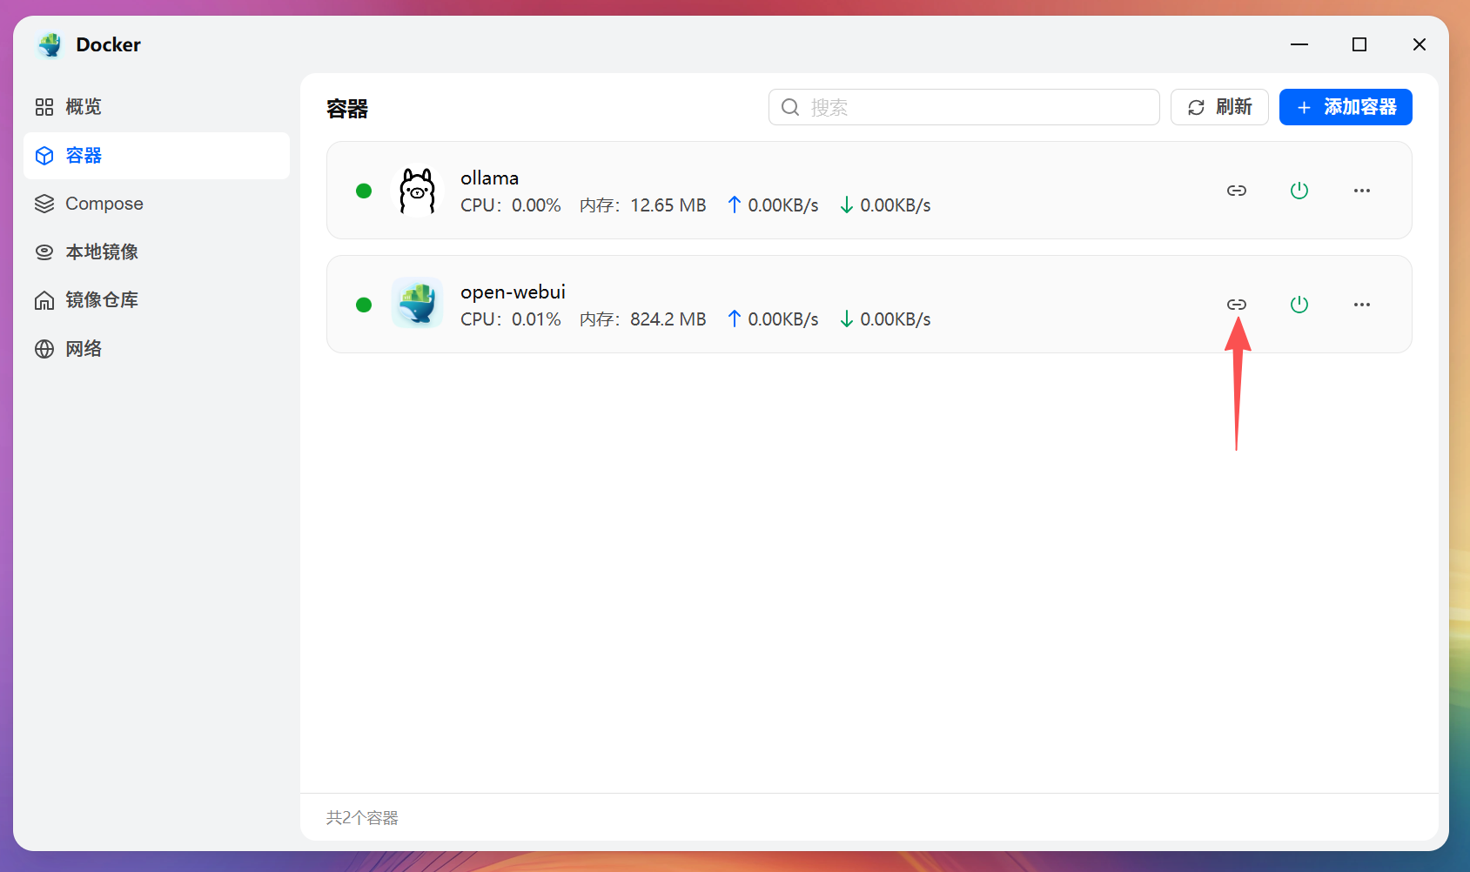Click the Docker app logo icon
1470x872 pixels.
[x=50, y=44]
